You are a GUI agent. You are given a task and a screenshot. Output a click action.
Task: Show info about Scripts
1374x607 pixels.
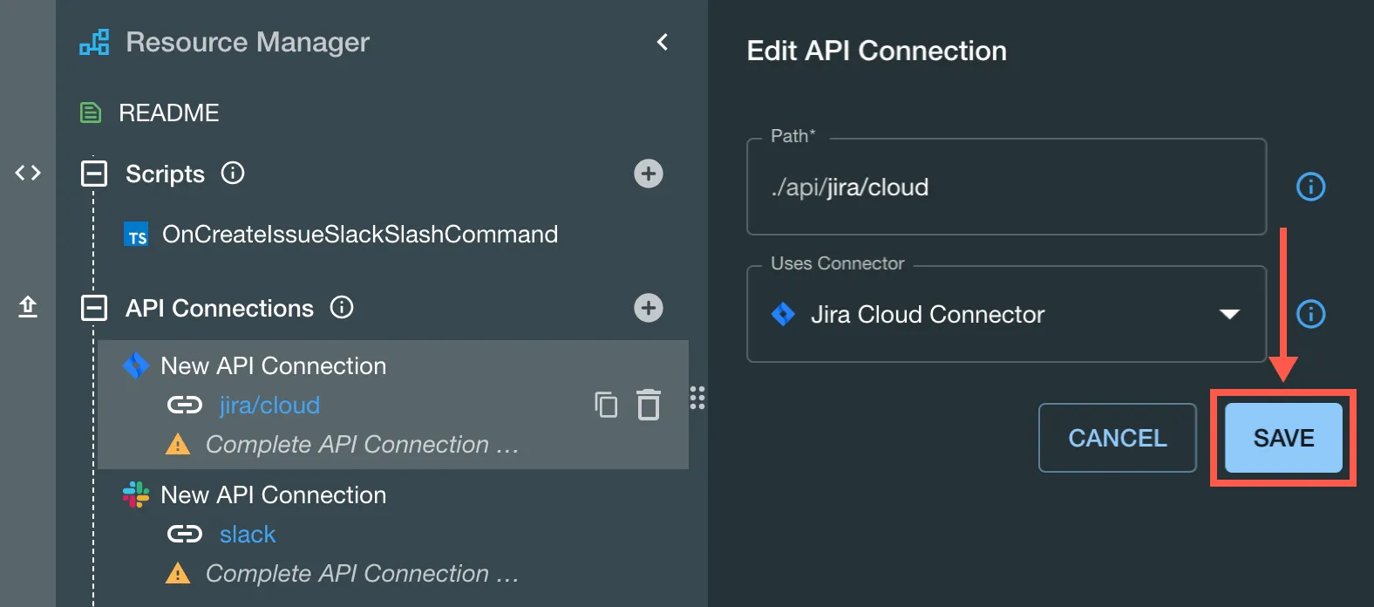pyautogui.click(x=233, y=173)
